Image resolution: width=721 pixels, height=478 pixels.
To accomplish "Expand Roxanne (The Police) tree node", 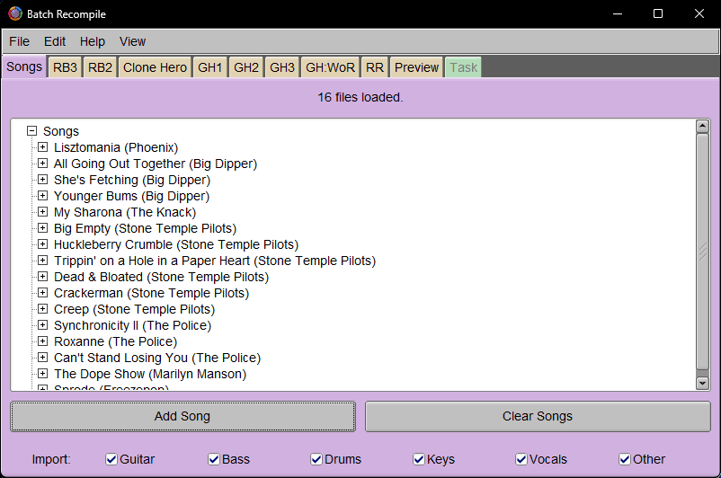I will 42,341.
